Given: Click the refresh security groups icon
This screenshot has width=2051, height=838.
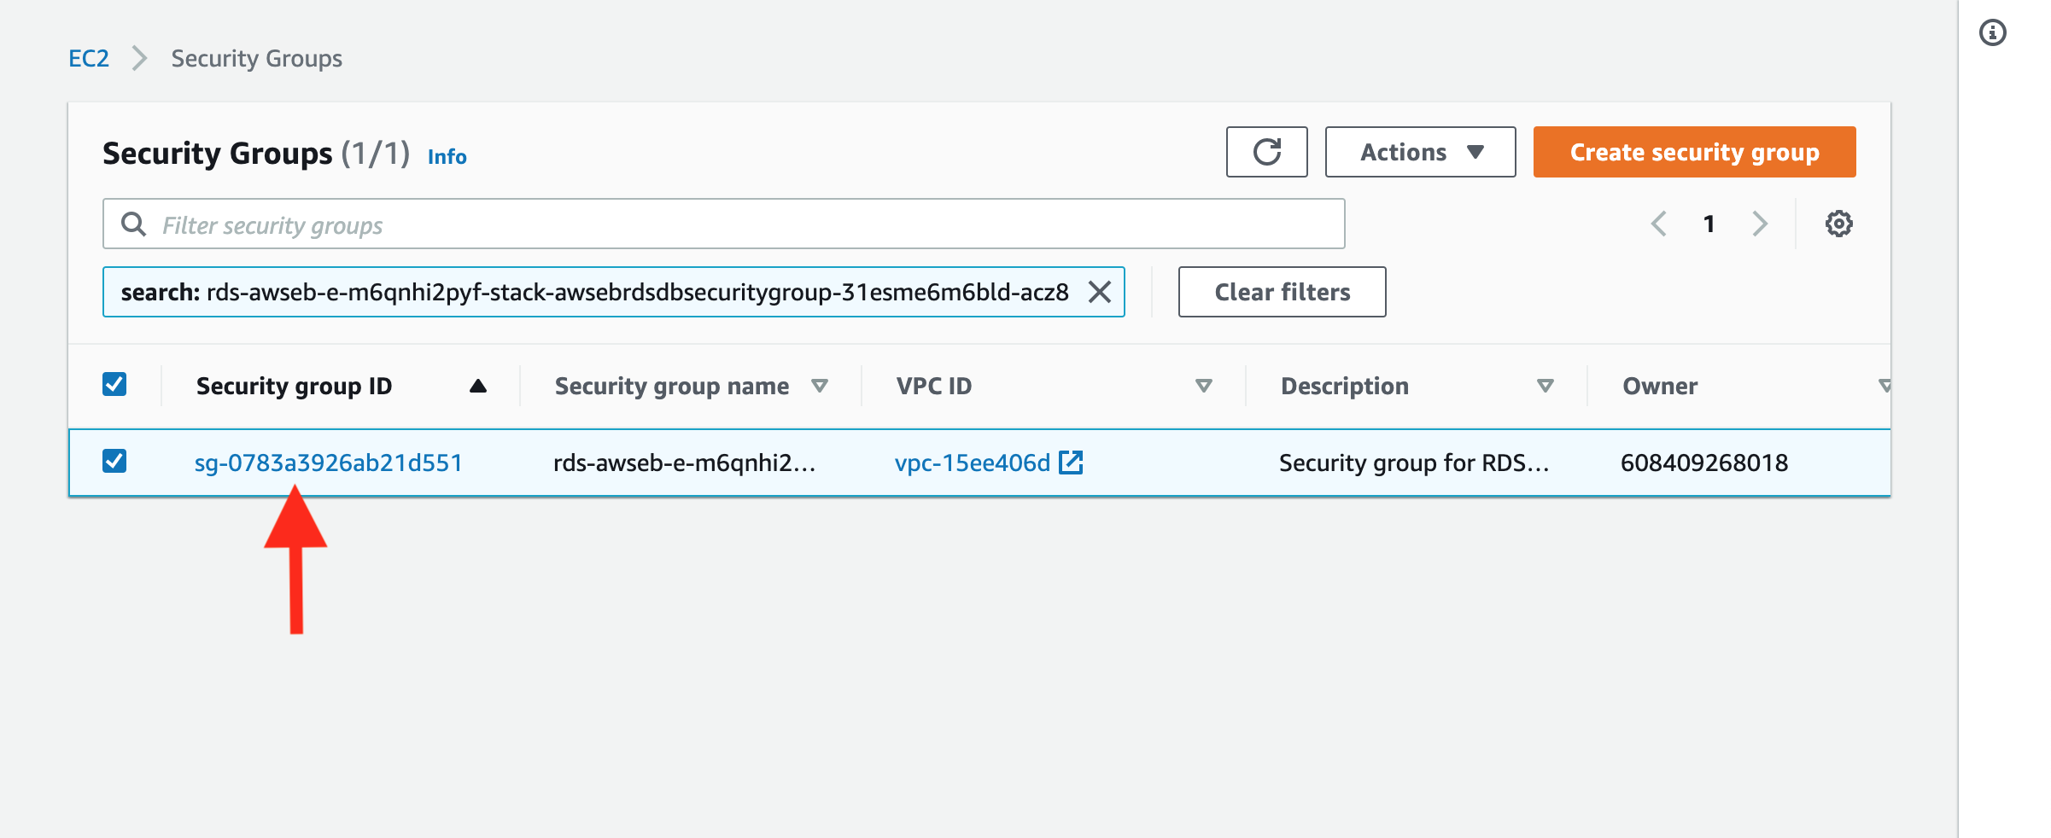Looking at the screenshot, I should [x=1266, y=152].
